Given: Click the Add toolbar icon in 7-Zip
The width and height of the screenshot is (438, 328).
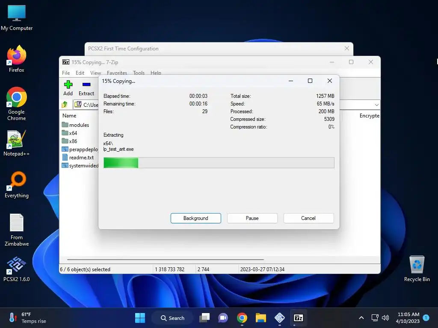Looking at the screenshot, I should pyautogui.click(x=68, y=88).
